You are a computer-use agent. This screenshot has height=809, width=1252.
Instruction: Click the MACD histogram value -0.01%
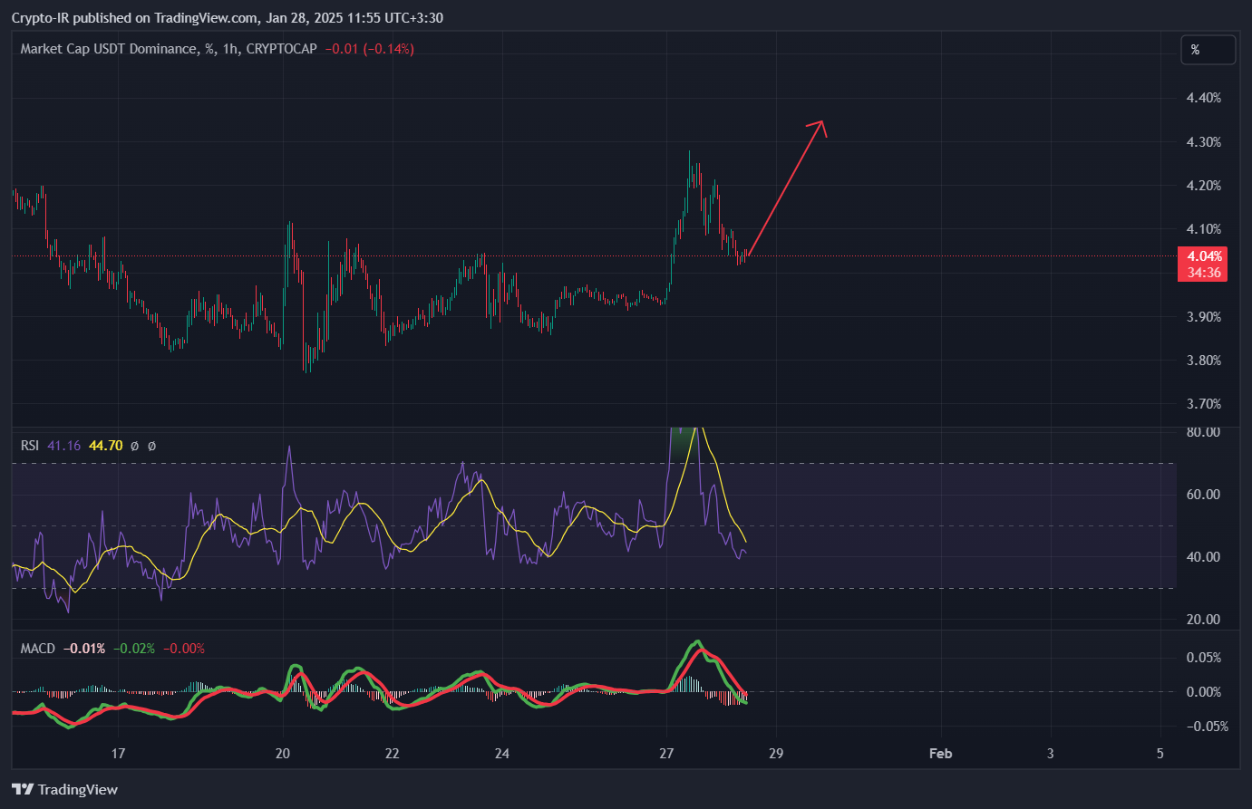pos(84,649)
